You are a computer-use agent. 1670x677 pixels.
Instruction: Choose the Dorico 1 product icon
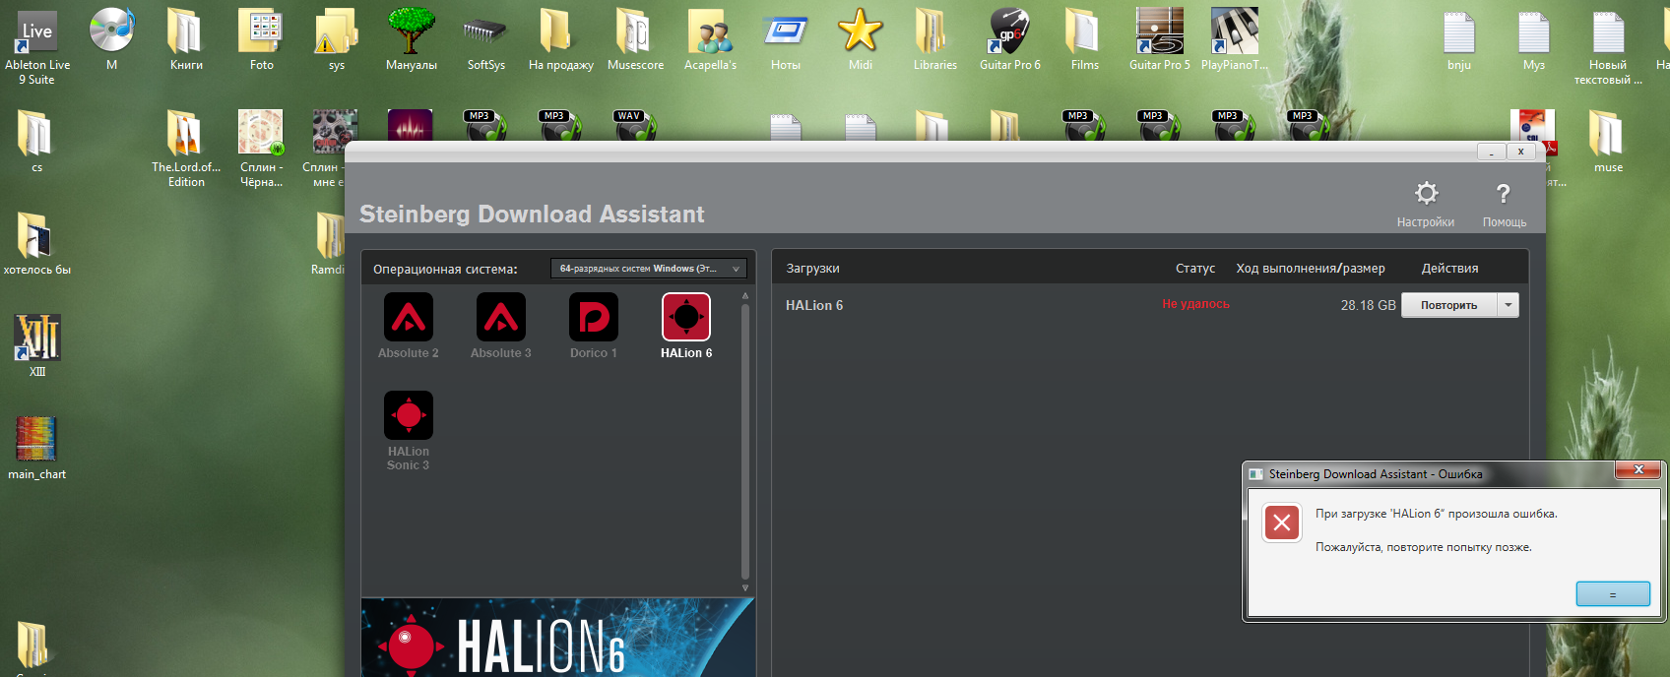pyautogui.click(x=594, y=317)
